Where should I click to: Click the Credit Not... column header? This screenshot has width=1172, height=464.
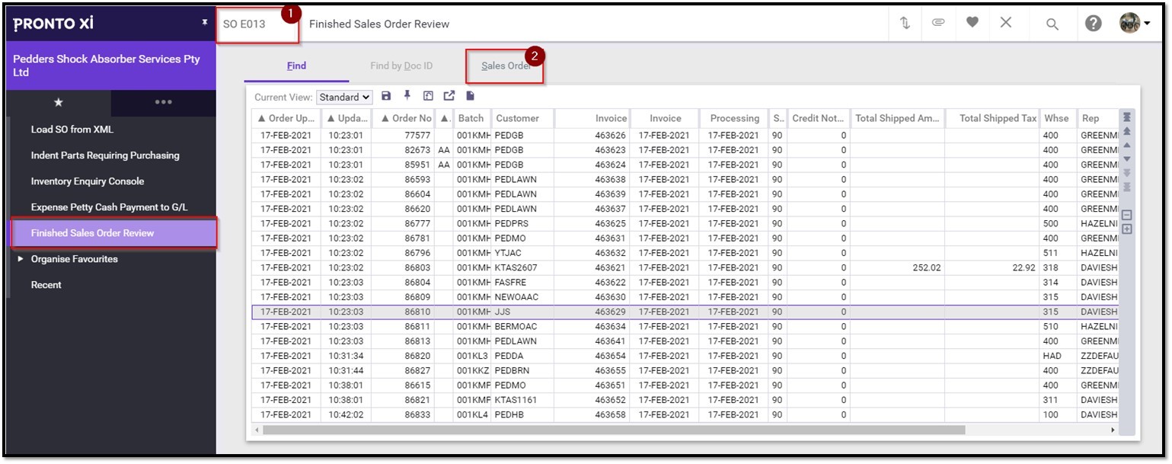[818, 118]
